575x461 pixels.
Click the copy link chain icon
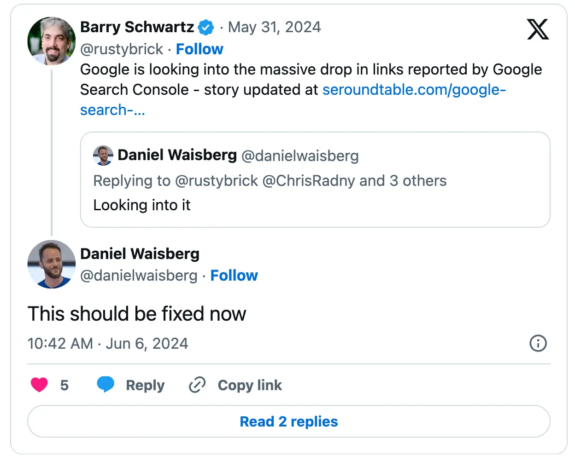[x=197, y=385]
